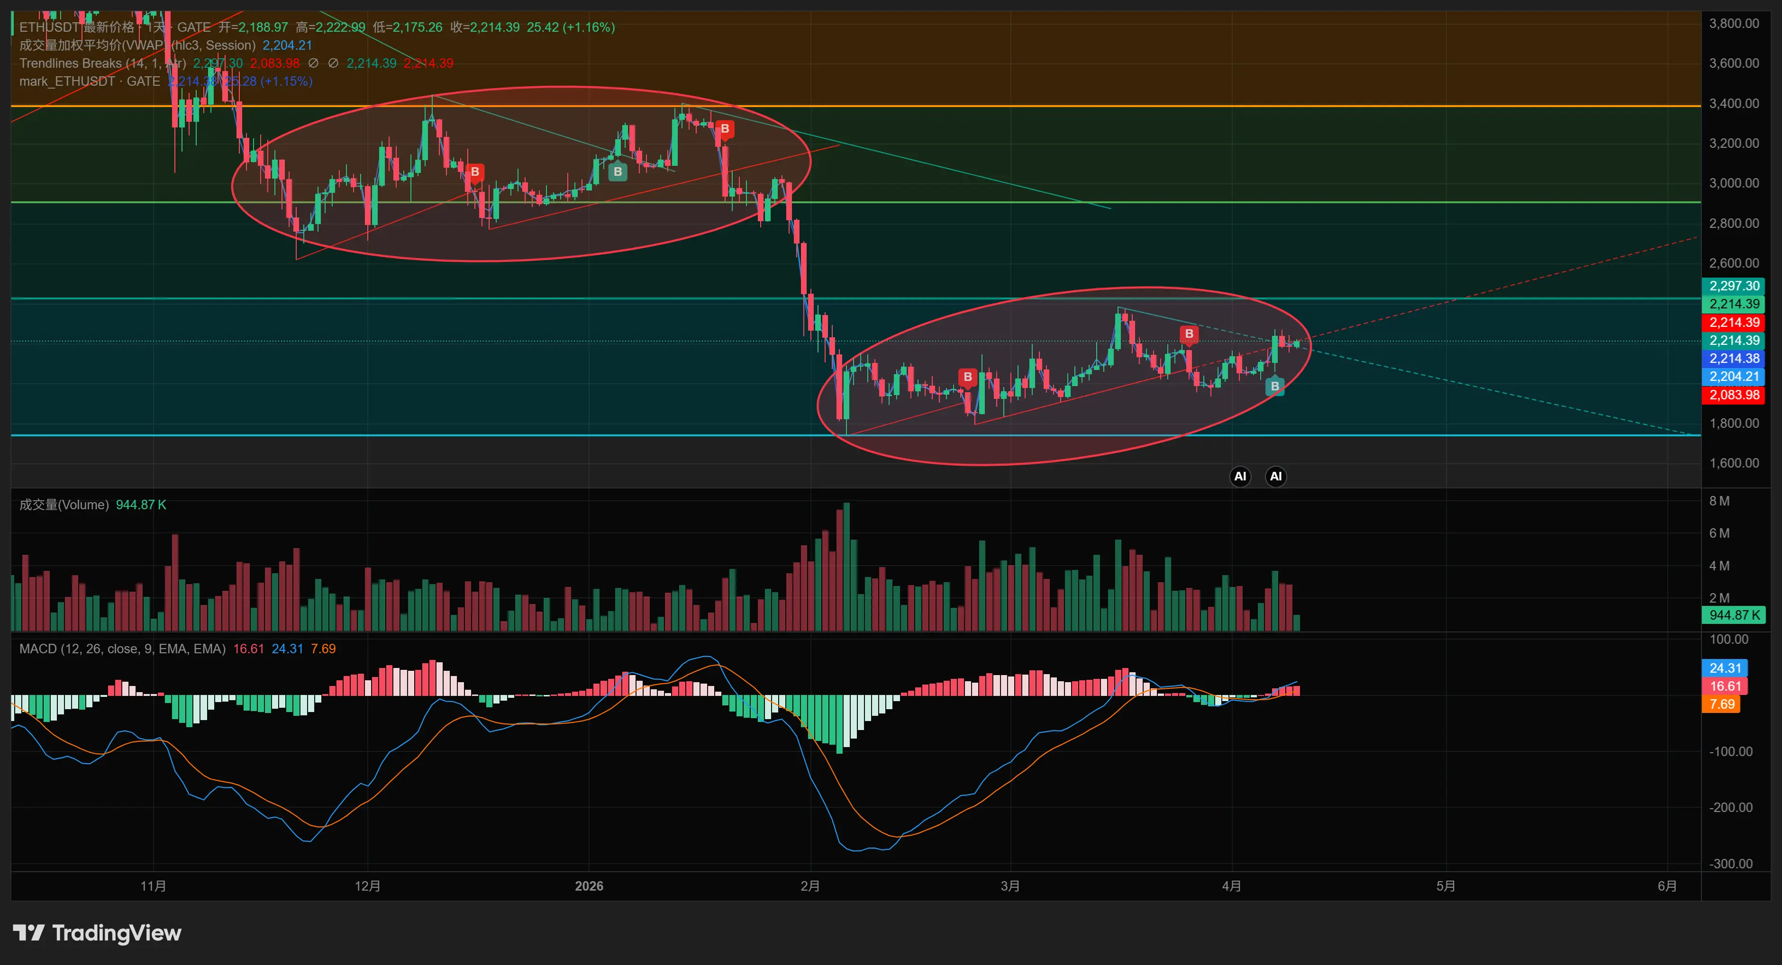Click the 2026 label on the time axis
This screenshot has height=965, width=1782.
[589, 885]
